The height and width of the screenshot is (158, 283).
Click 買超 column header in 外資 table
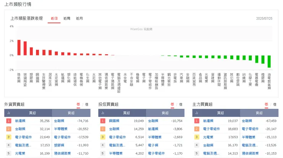pos(33,113)
